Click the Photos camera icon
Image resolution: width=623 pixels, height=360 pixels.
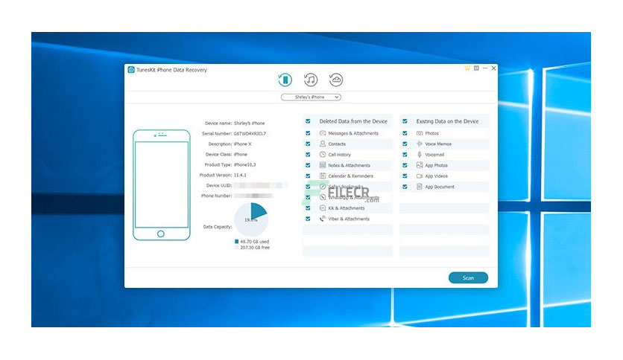[419, 133]
